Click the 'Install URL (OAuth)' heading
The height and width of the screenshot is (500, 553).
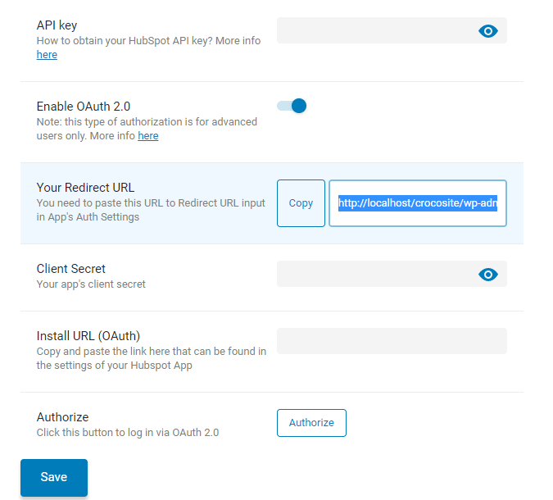click(88, 336)
